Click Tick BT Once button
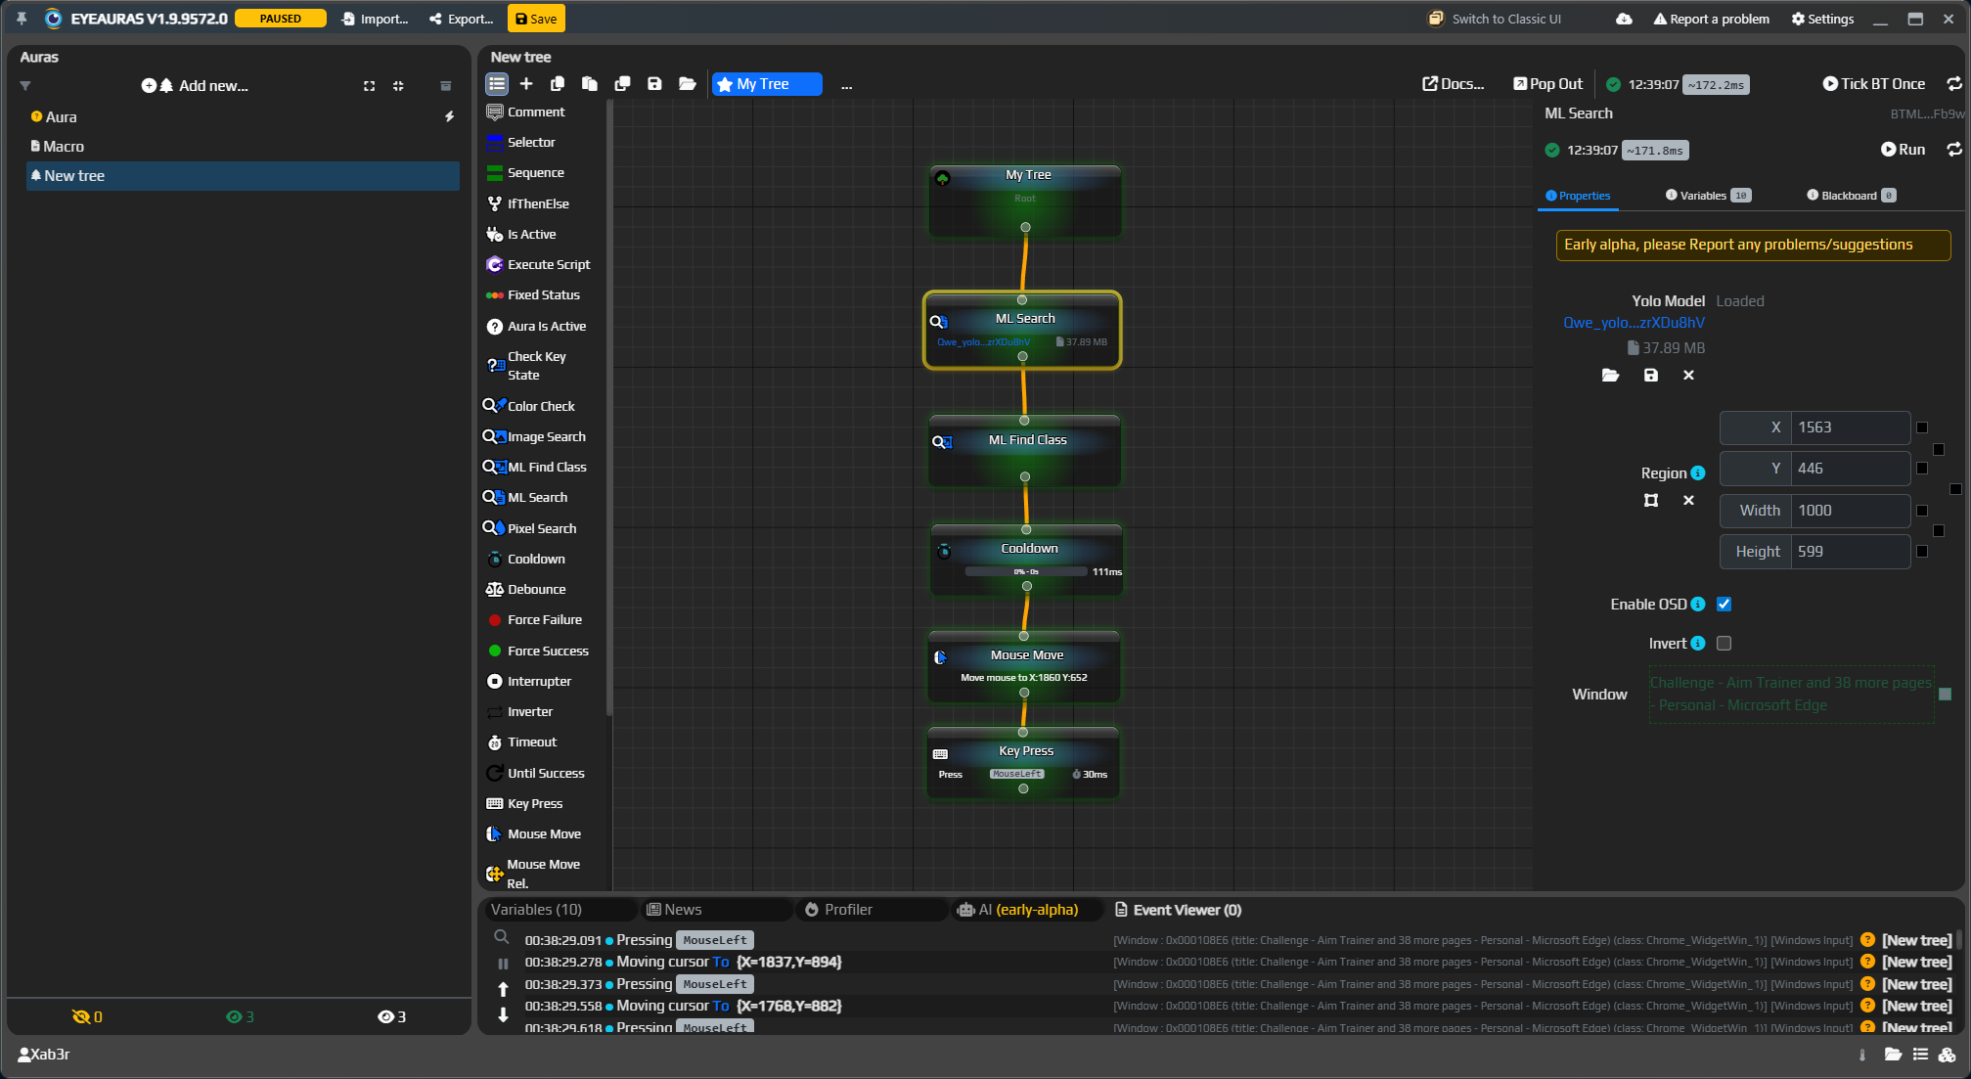 pos(1873,84)
